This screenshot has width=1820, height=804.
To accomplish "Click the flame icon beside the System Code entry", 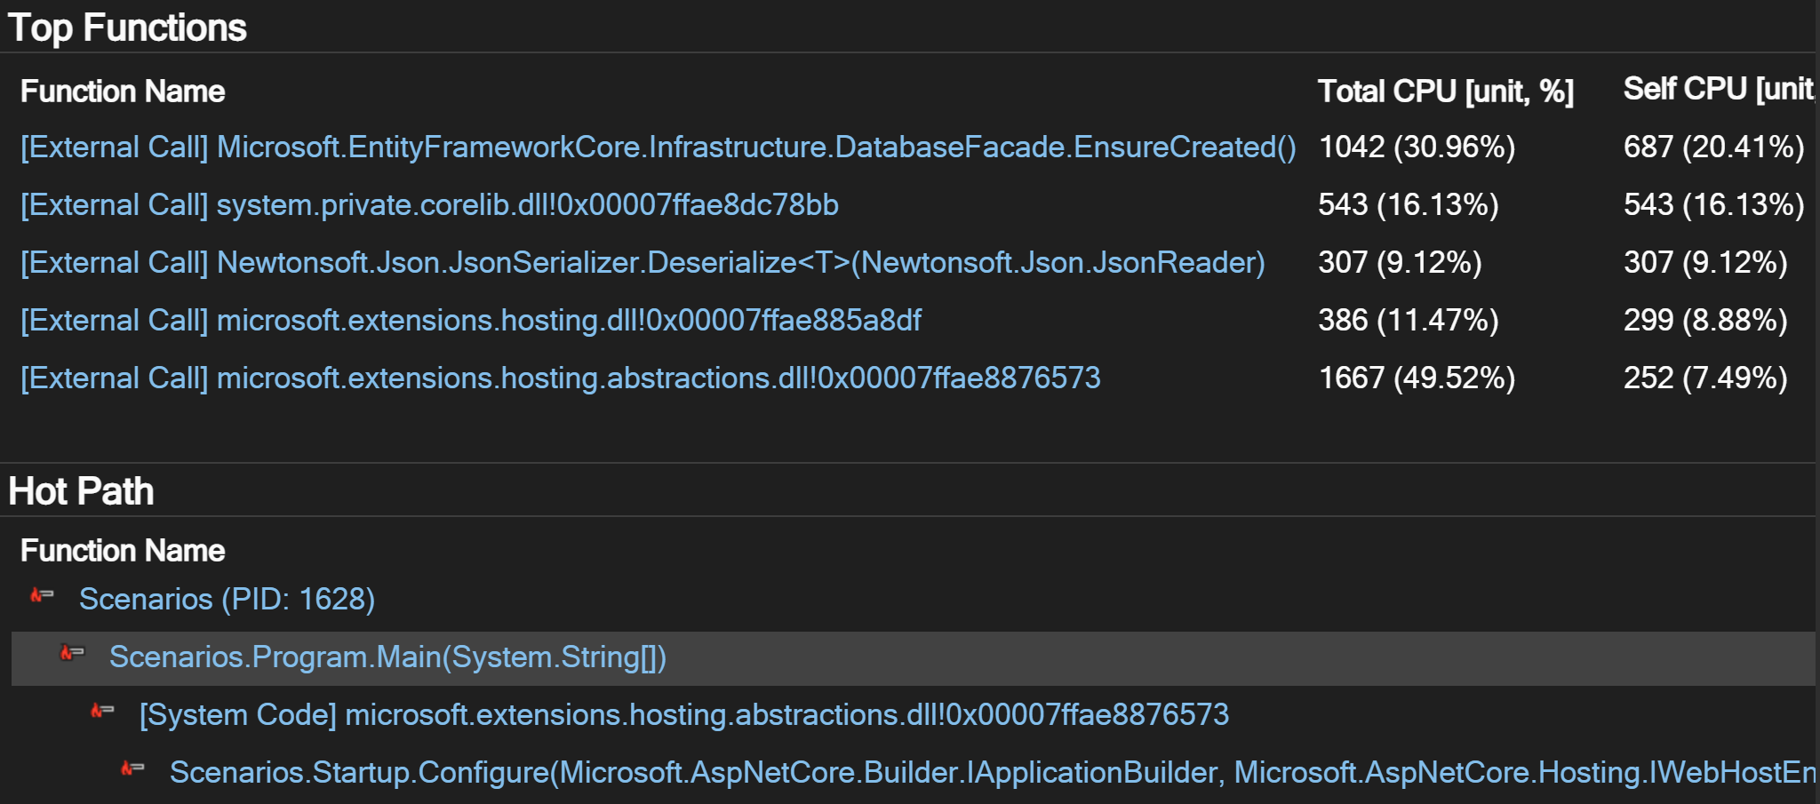I will [x=100, y=713].
